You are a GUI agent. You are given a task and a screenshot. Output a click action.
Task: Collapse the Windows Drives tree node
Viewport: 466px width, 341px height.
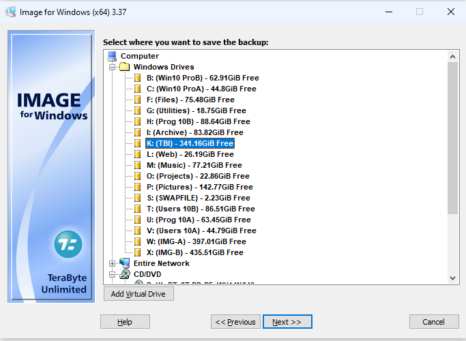point(112,67)
